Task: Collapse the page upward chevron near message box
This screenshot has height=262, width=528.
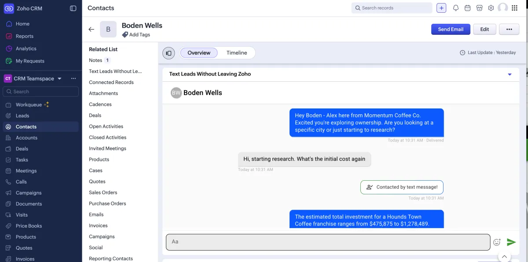Action: pyautogui.click(x=504, y=256)
